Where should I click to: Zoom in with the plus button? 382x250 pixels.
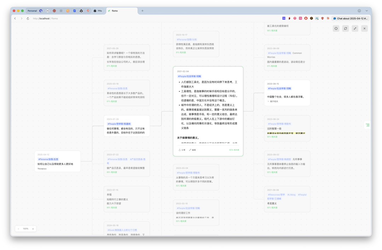pos(33,229)
